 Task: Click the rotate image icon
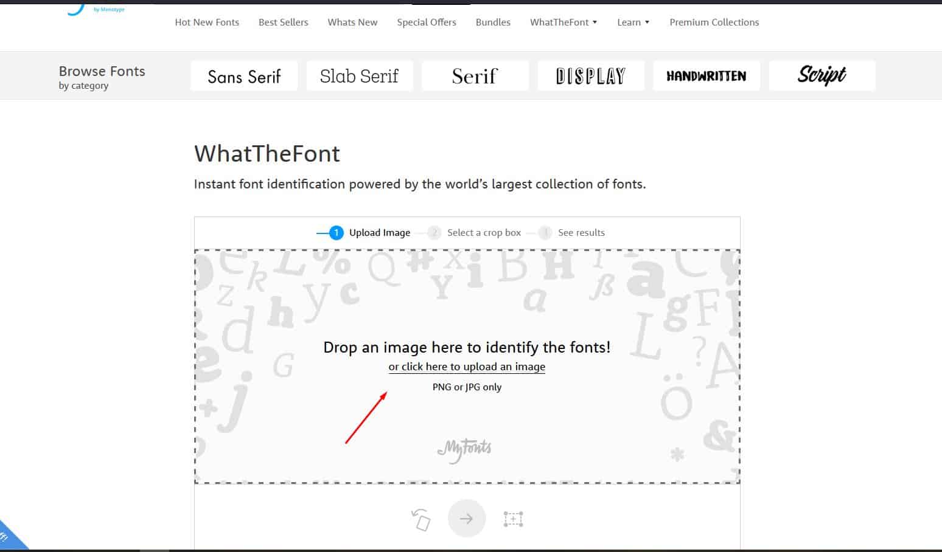[x=420, y=520]
